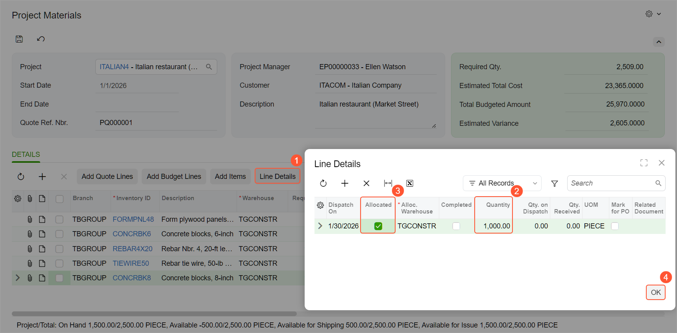The width and height of the screenshot is (677, 333).
Task: Click the Project field search magnifier
Action: click(209, 67)
